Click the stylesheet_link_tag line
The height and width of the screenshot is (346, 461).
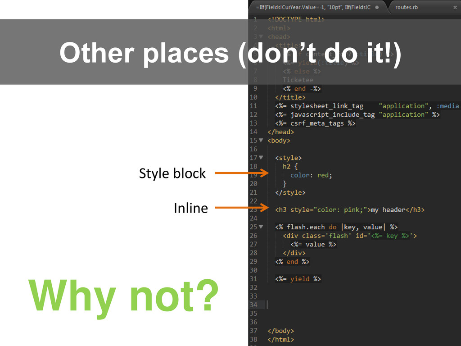[326, 106]
